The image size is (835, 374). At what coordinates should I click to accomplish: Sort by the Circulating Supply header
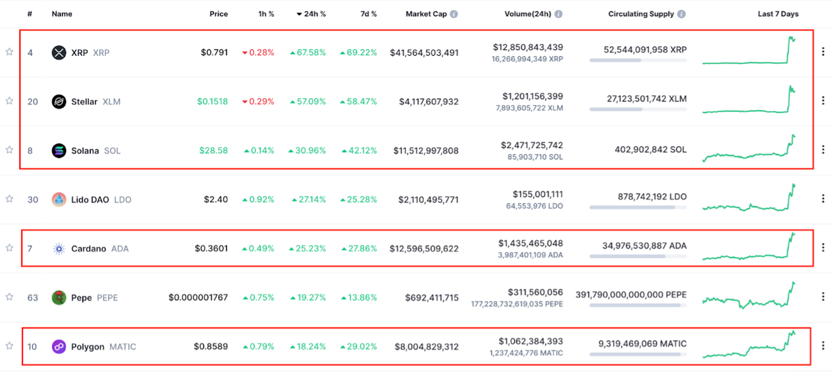641,14
